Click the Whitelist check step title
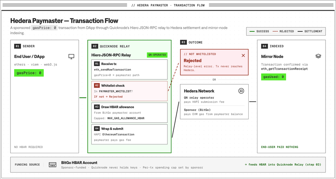 tap(113, 85)
